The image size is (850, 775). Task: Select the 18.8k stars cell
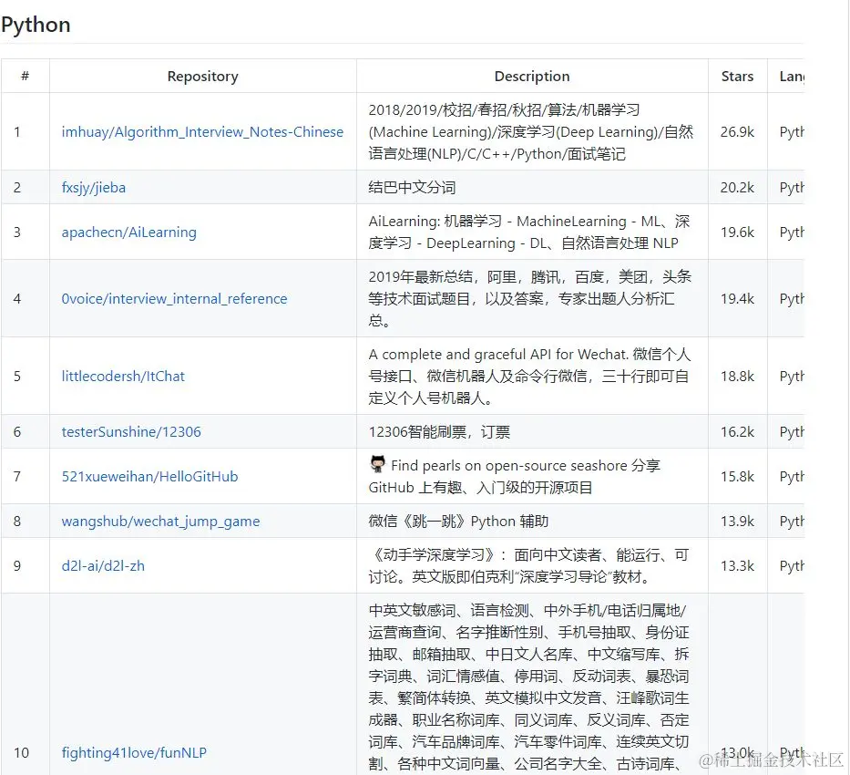737,377
